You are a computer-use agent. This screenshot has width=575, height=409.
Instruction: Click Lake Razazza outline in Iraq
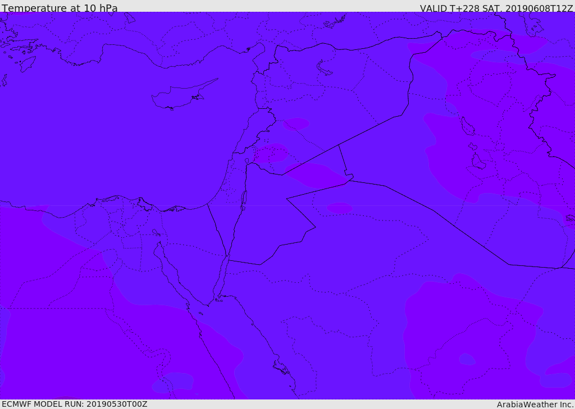479,161
